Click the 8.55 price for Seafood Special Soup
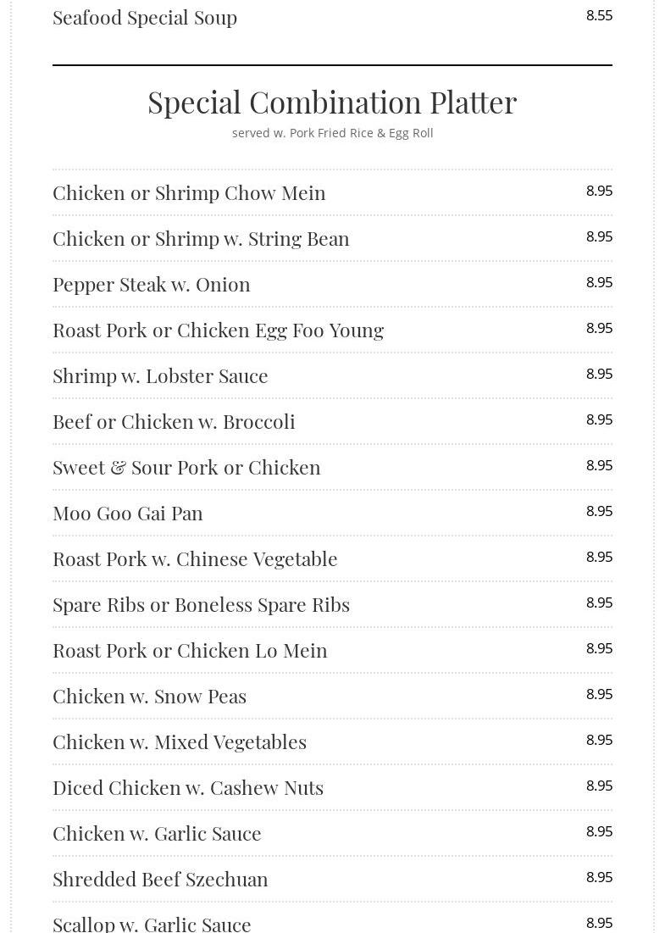The image size is (665, 933). pyautogui.click(x=599, y=15)
